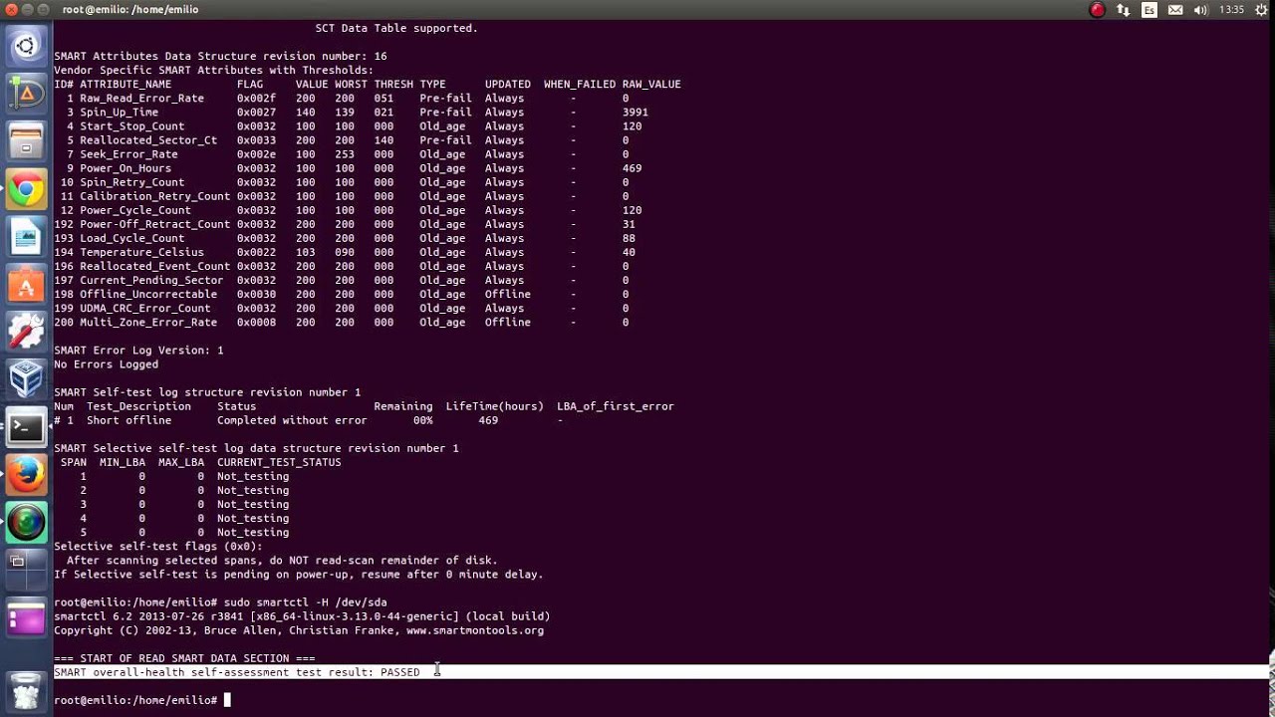Click the Power-Off_Retract_Count attribute name
Screen dimensions: 1275x717
click(x=154, y=224)
